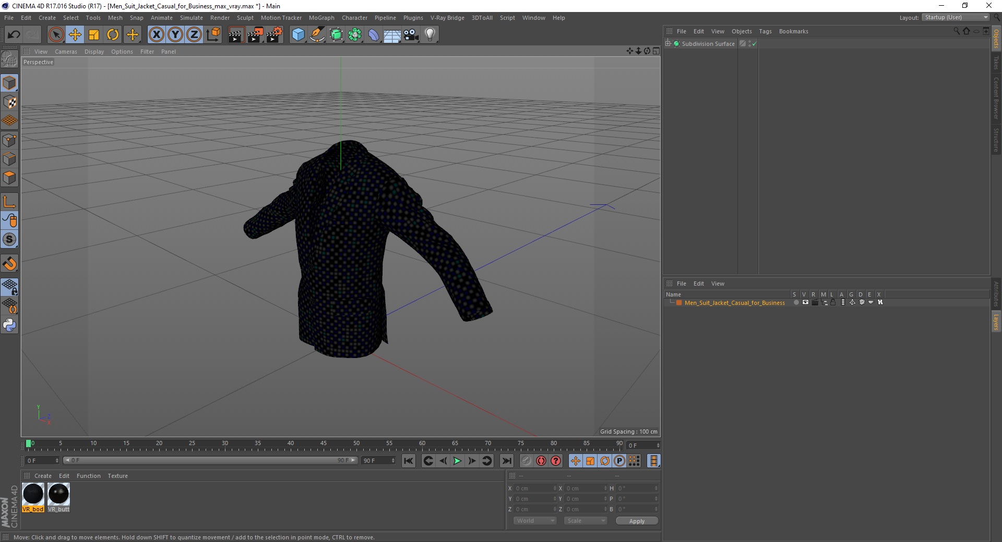This screenshot has width=1002, height=542.
Task: Click Make Editable icon in left sidebar
Action: coord(9,60)
